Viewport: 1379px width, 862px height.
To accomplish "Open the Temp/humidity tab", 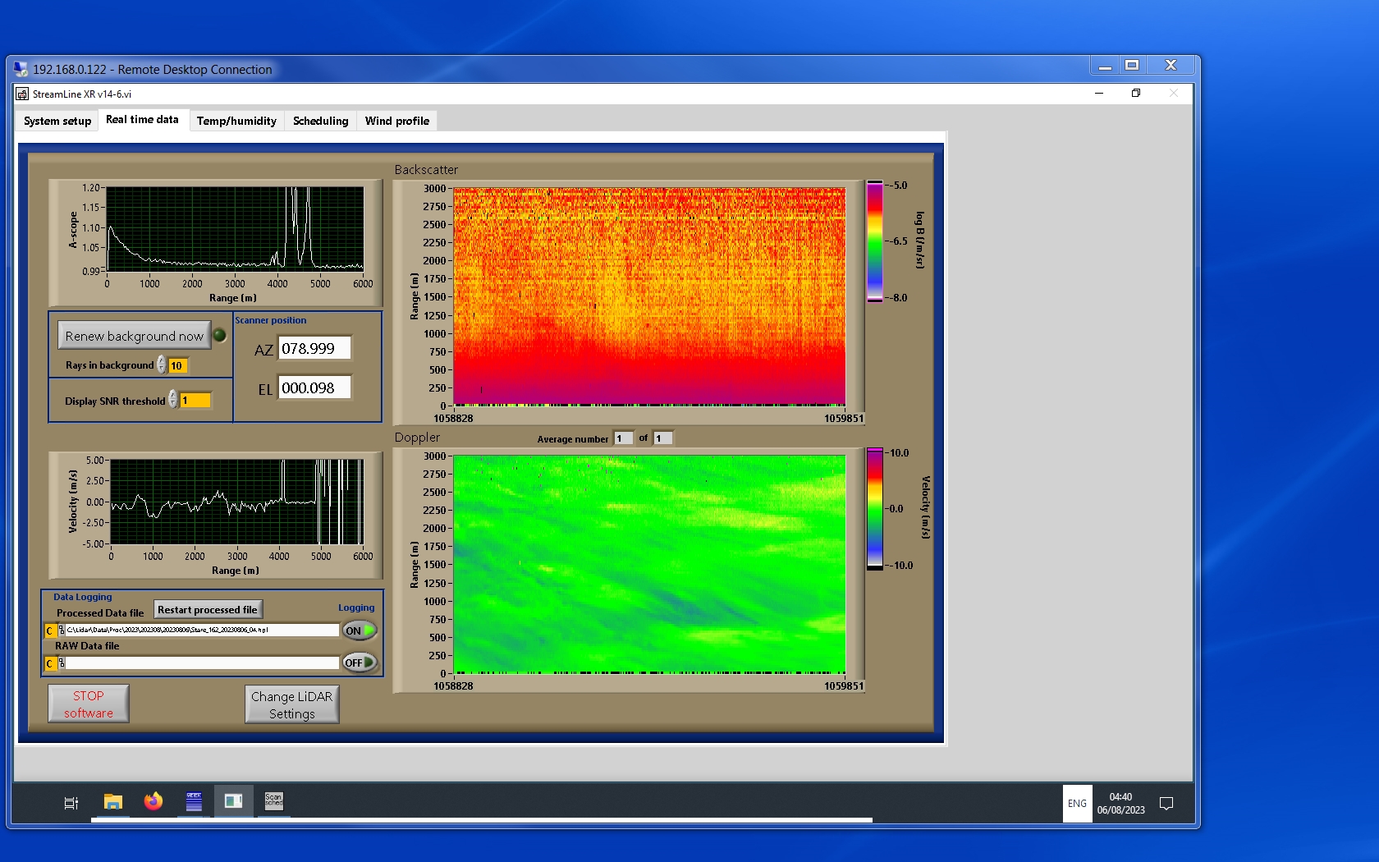I will 236,121.
